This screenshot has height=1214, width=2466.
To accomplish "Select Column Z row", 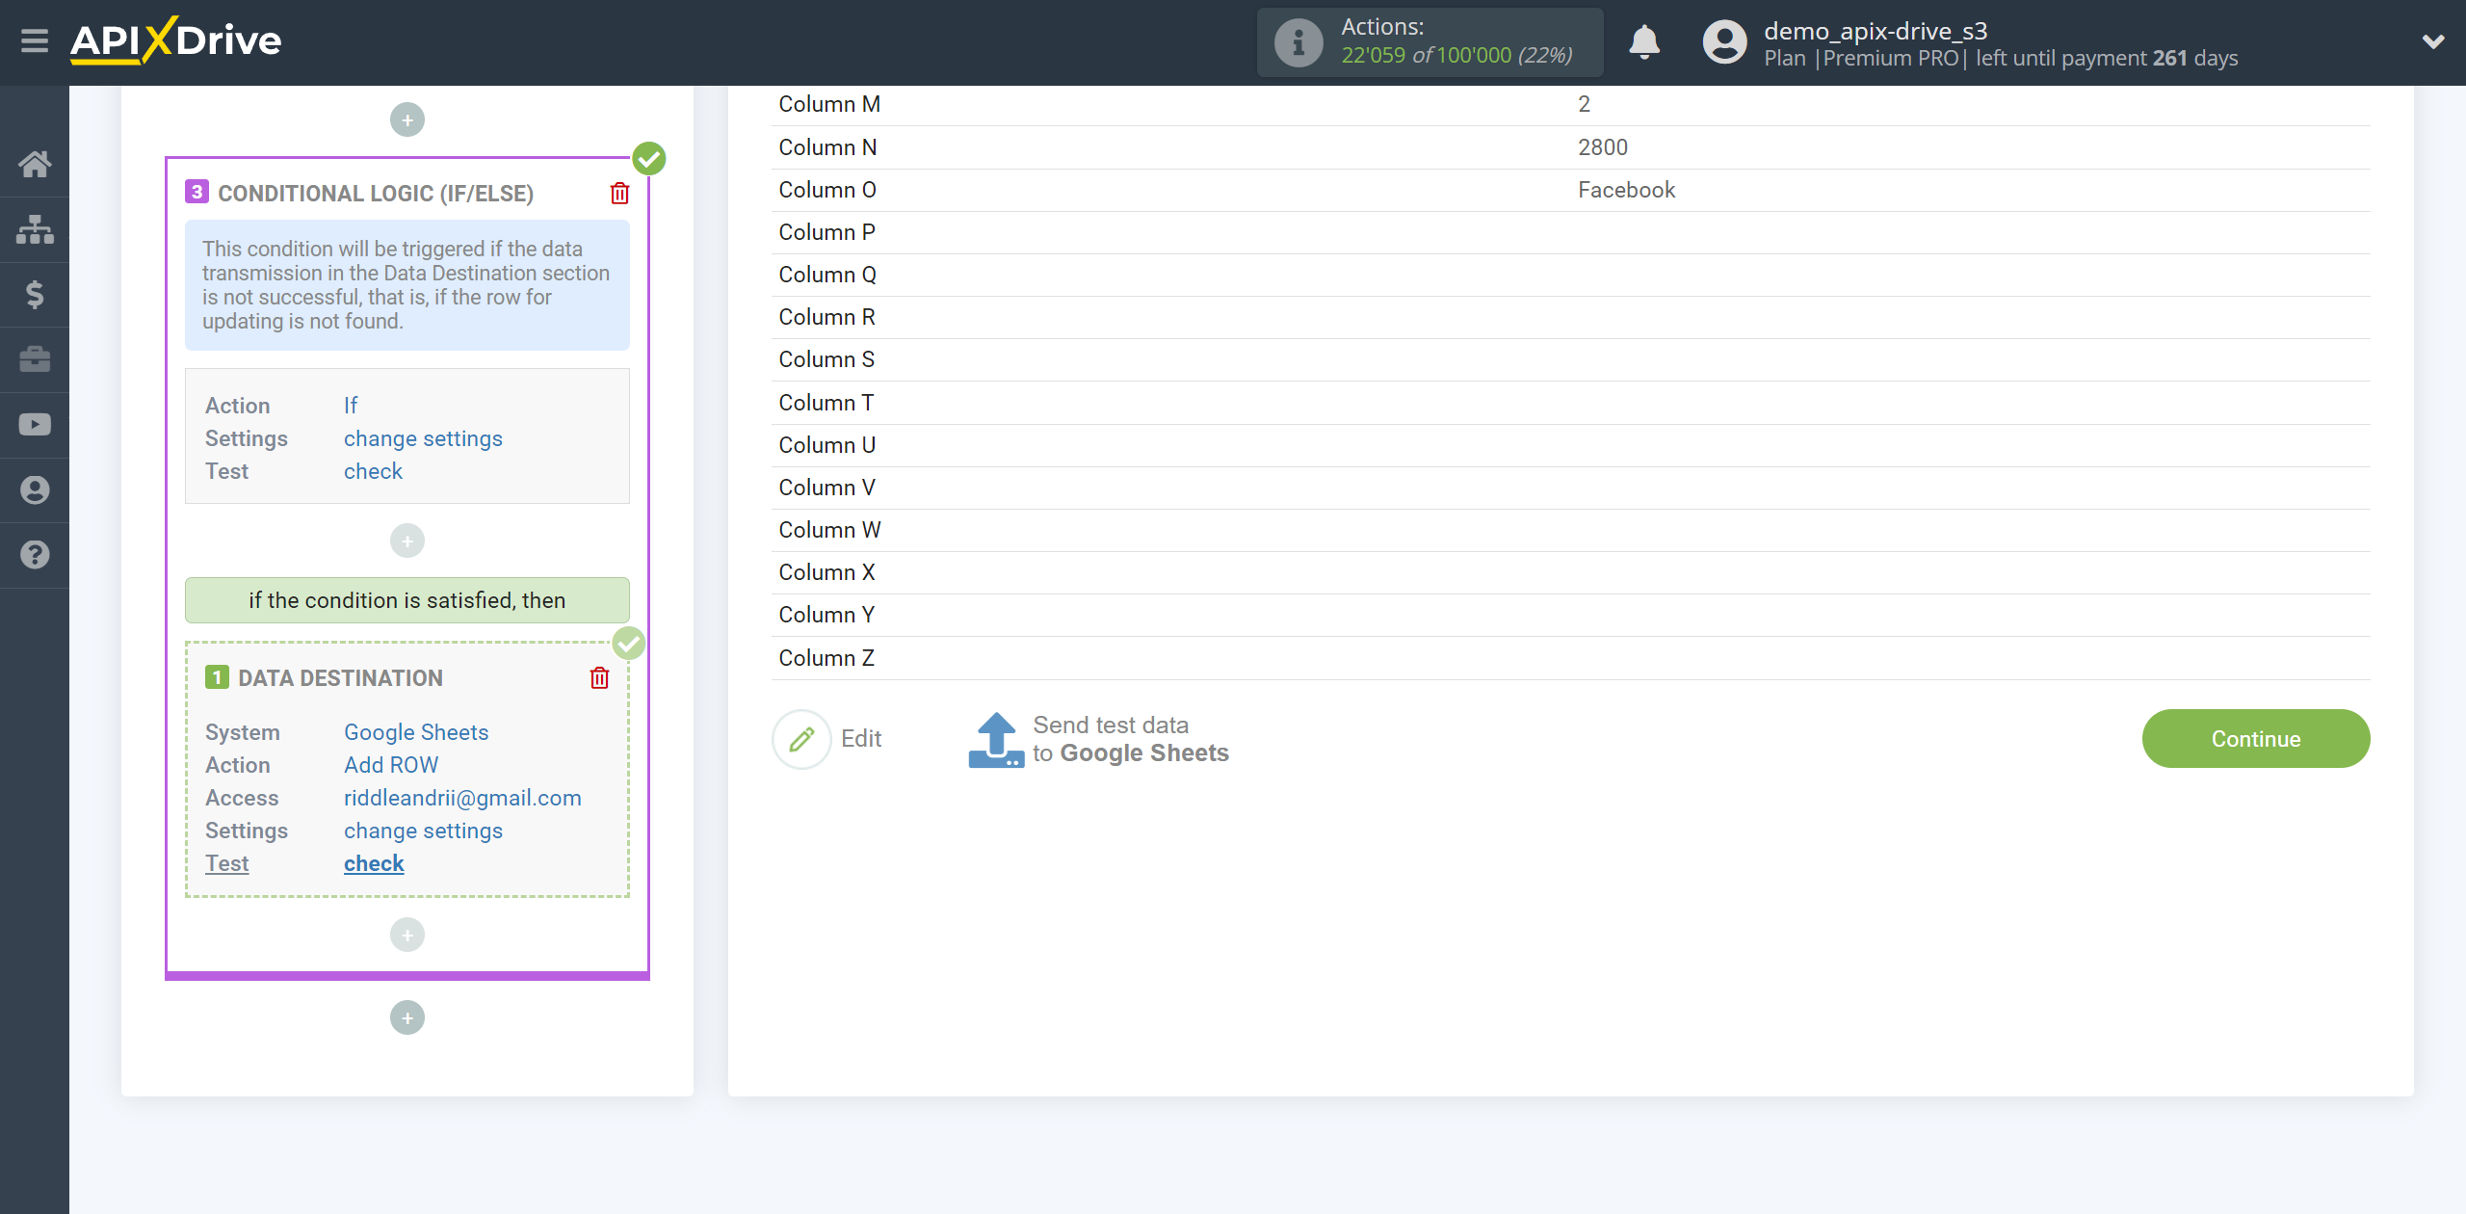I will (1570, 658).
